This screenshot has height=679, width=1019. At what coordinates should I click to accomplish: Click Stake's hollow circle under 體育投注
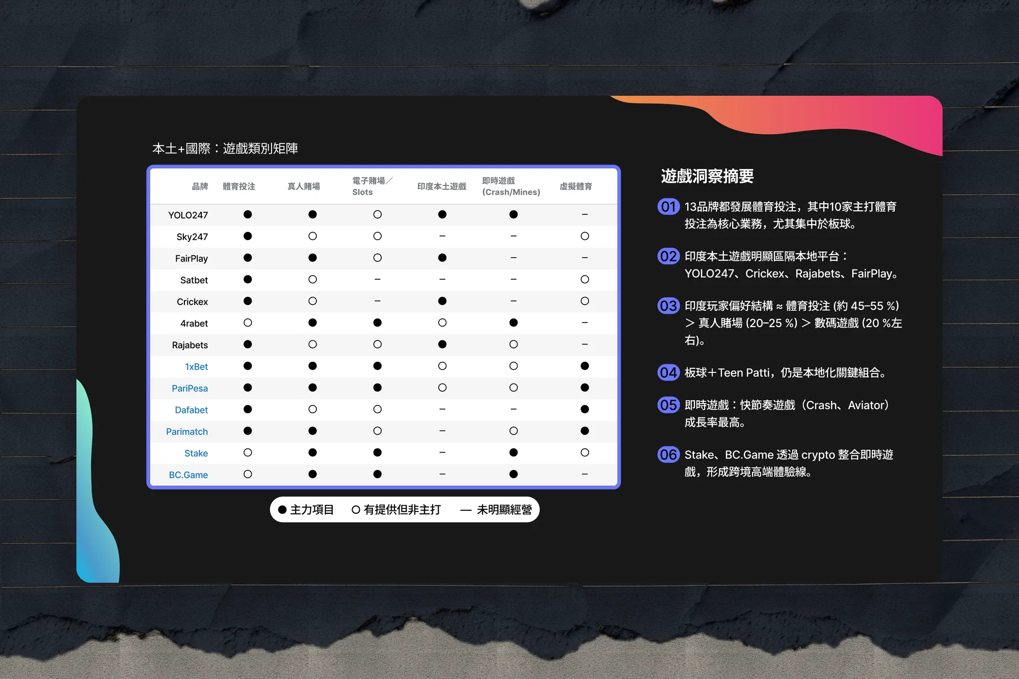click(x=248, y=452)
